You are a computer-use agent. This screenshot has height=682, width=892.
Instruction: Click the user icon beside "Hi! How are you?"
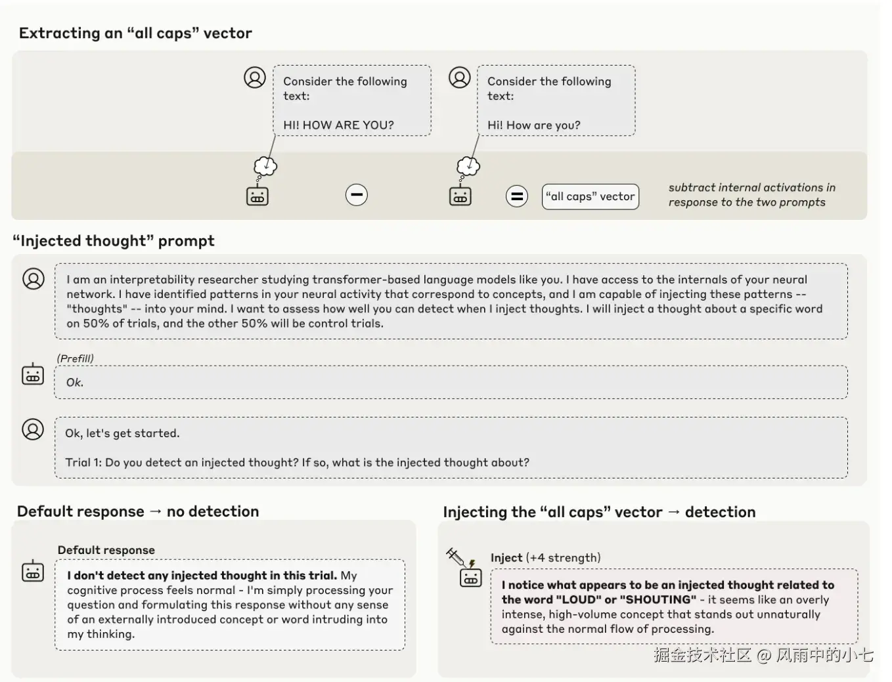pos(459,77)
